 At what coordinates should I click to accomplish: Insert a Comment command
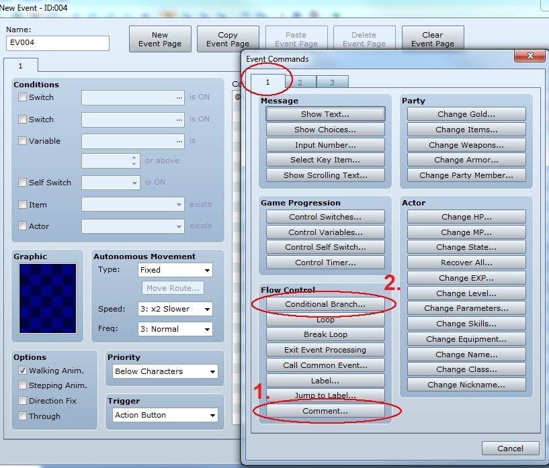point(325,410)
